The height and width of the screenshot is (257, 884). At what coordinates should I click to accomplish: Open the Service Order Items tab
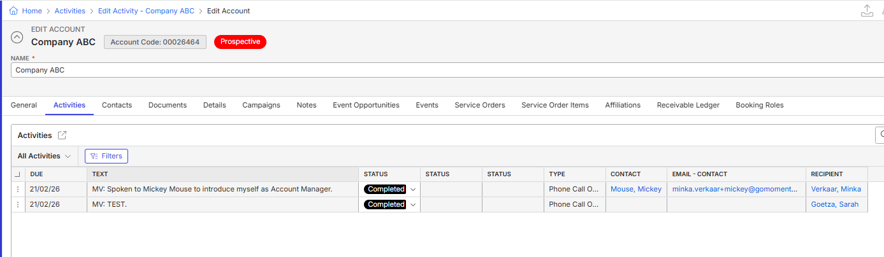point(555,105)
